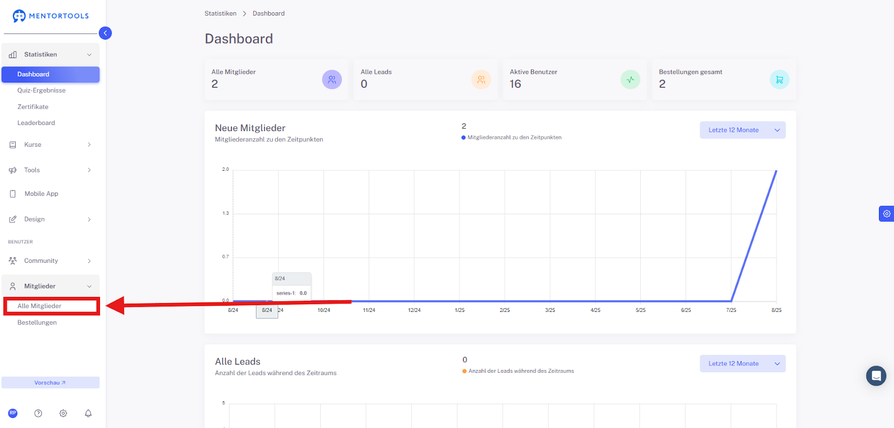Open notifications bell icon
The image size is (894, 428).
click(88, 413)
